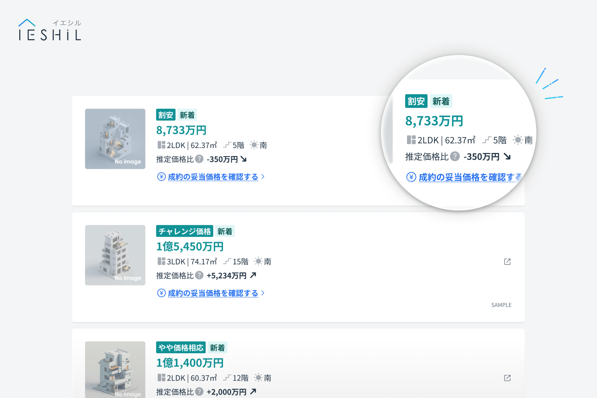Open the help icon beside 推定価格比 -350万円

[x=199, y=159]
